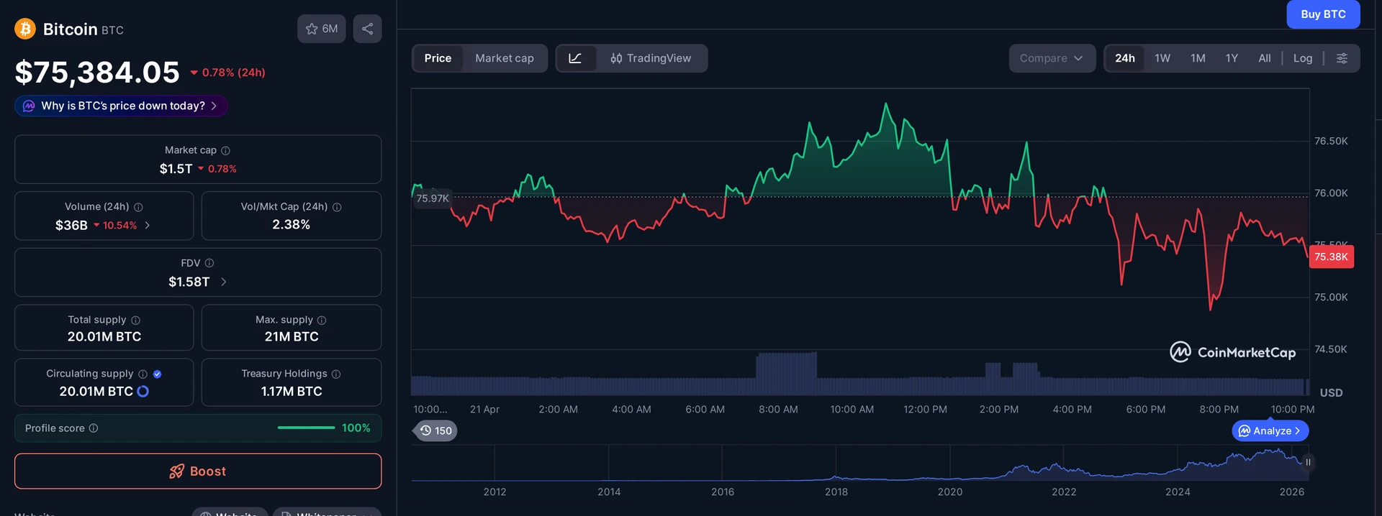Click the Bitcoin orange logo icon

click(25, 29)
